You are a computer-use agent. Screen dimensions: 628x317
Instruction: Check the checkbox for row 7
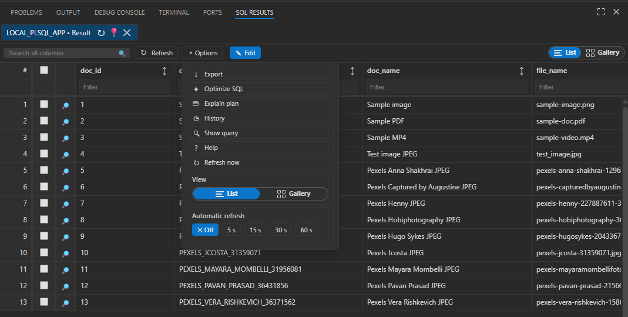coord(44,203)
